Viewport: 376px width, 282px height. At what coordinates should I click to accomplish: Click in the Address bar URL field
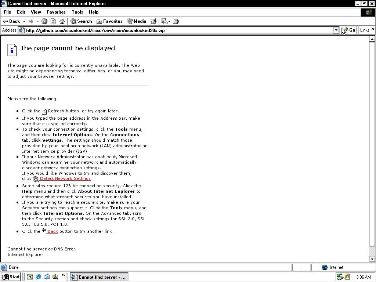pyautogui.click(x=179, y=30)
